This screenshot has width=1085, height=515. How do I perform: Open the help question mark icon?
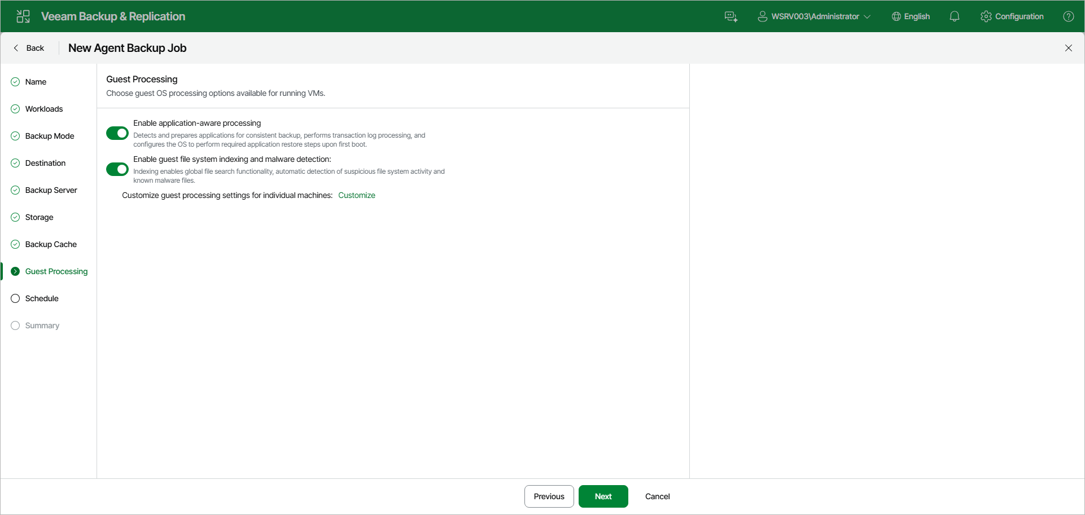click(x=1069, y=16)
